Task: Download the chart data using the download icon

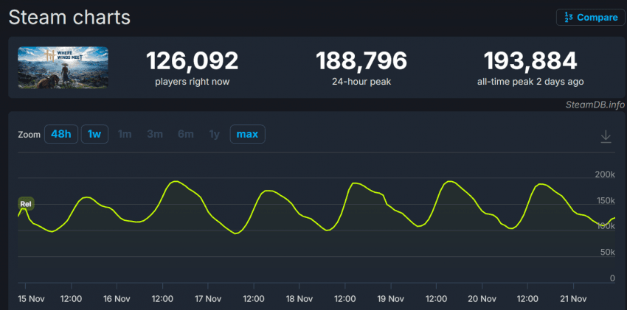Action: pos(606,136)
